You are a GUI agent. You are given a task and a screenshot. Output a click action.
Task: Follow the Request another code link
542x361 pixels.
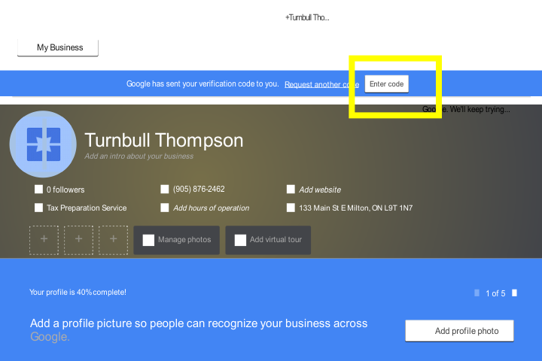pos(321,84)
